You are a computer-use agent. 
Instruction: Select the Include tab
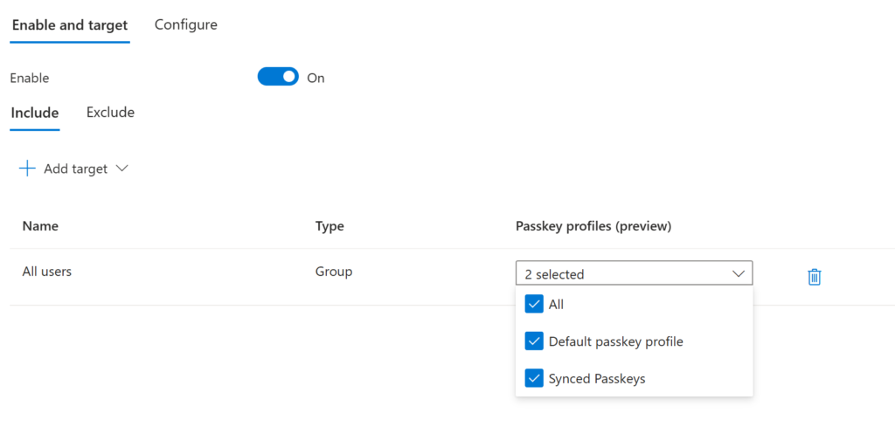click(34, 113)
